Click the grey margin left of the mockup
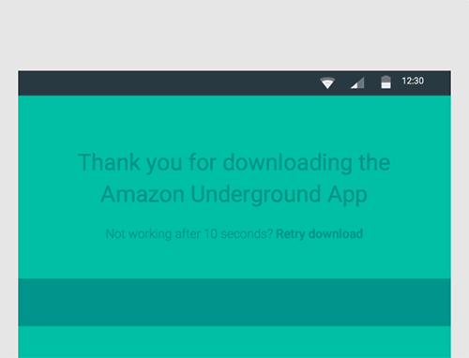The image size is (469, 358). pyautogui.click(x=8, y=213)
